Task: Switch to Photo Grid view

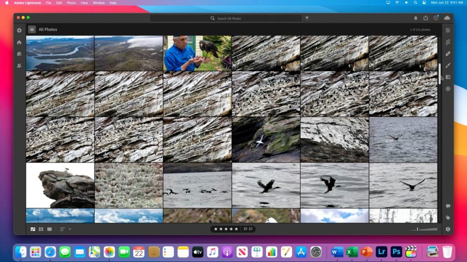Action: click(x=33, y=229)
